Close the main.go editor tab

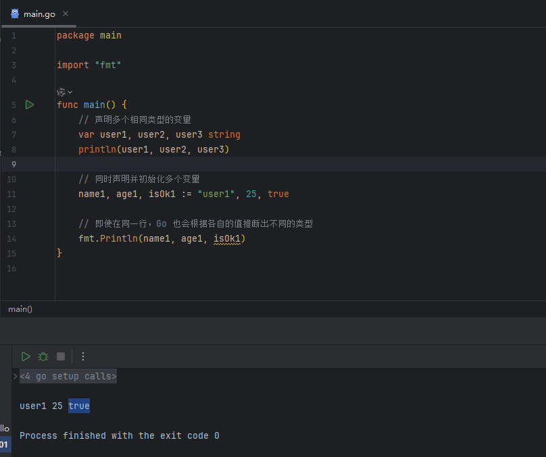coord(66,14)
